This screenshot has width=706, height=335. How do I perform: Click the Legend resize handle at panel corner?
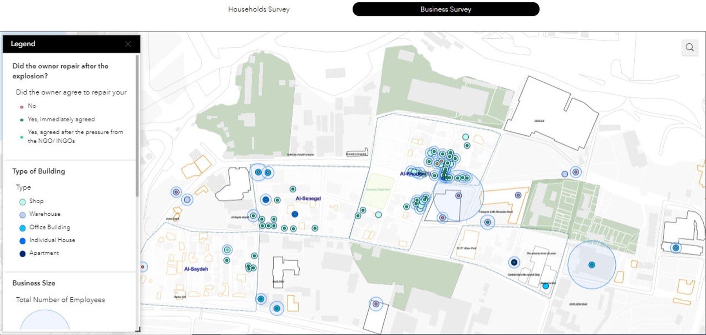point(138,330)
